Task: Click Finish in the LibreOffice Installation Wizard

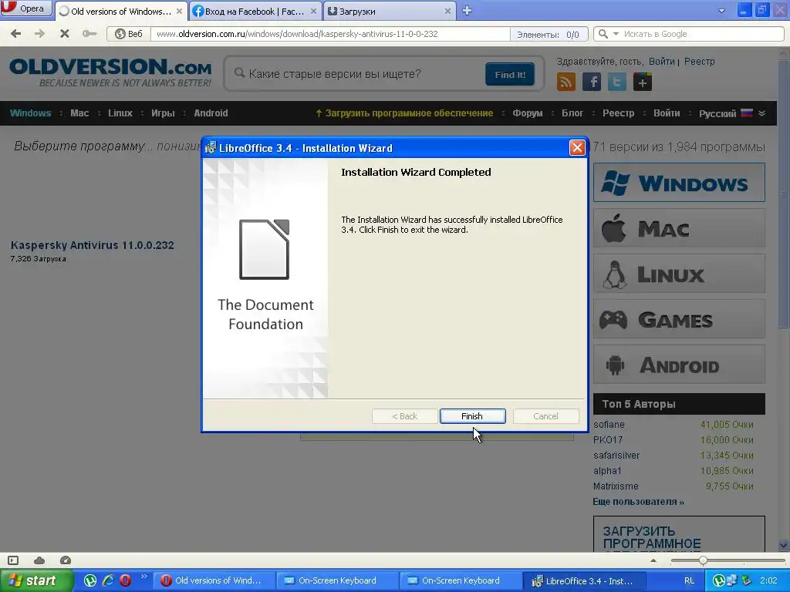Action: click(x=472, y=416)
